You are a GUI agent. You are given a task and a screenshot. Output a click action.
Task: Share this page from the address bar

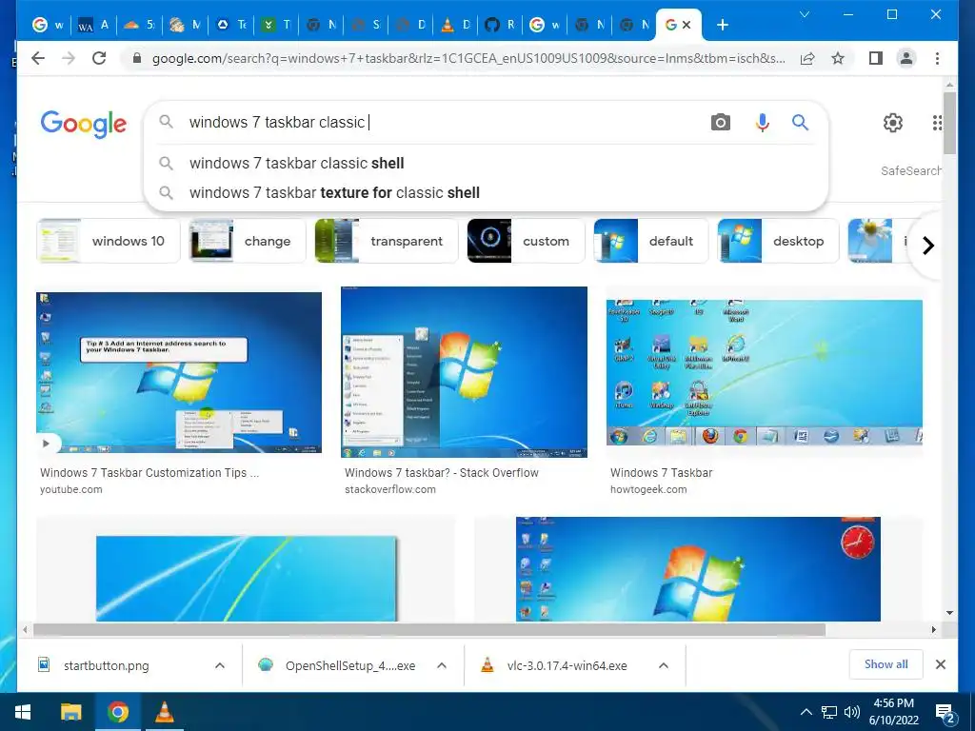tap(807, 58)
